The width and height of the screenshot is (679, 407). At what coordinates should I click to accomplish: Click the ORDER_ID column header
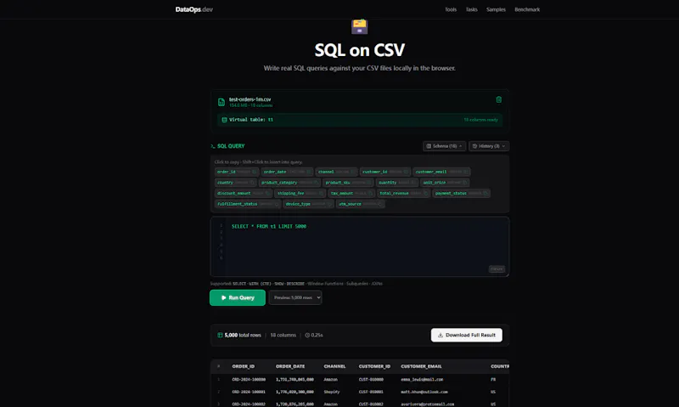[244, 367]
